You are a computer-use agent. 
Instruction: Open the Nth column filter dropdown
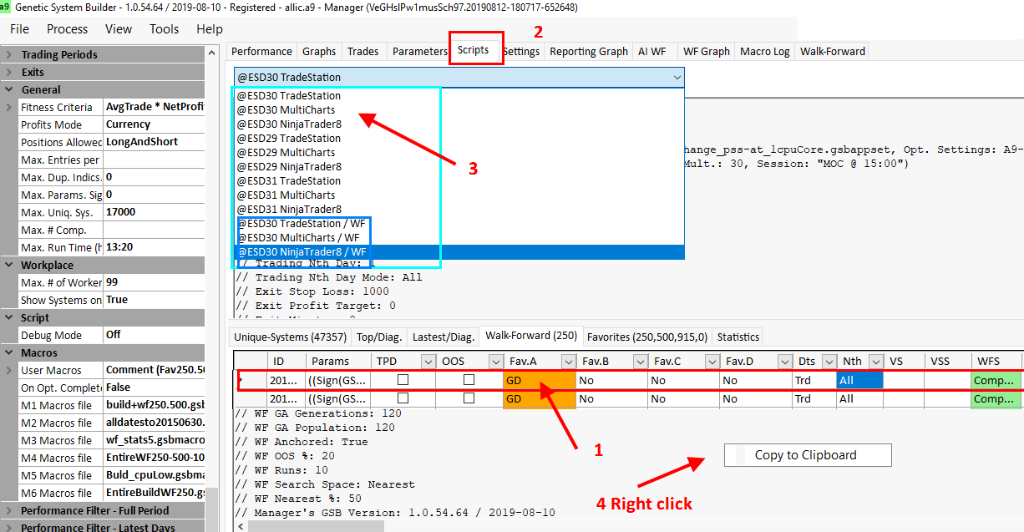pyautogui.click(x=874, y=362)
